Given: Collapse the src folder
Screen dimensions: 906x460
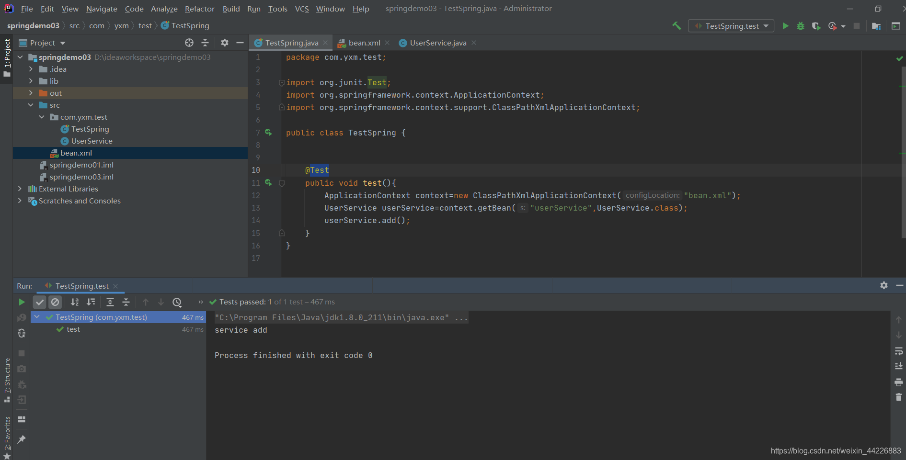Looking at the screenshot, I should 31,105.
